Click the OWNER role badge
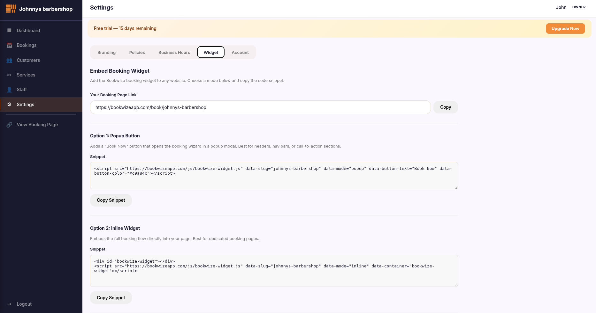The image size is (596, 313). (x=579, y=7)
